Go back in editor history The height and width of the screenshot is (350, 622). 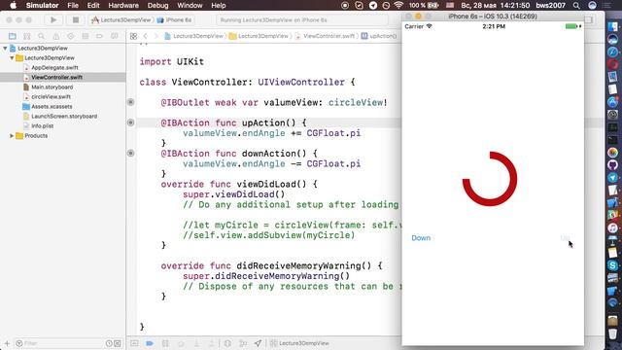[x=145, y=36]
